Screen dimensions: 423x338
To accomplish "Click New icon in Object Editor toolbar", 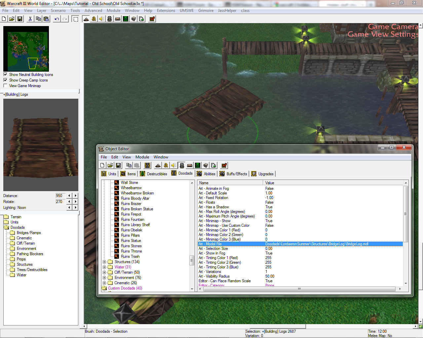I will pyautogui.click(x=102, y=165).
